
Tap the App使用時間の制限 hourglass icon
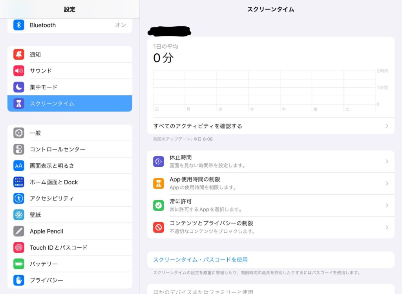(x=159, y=183)
